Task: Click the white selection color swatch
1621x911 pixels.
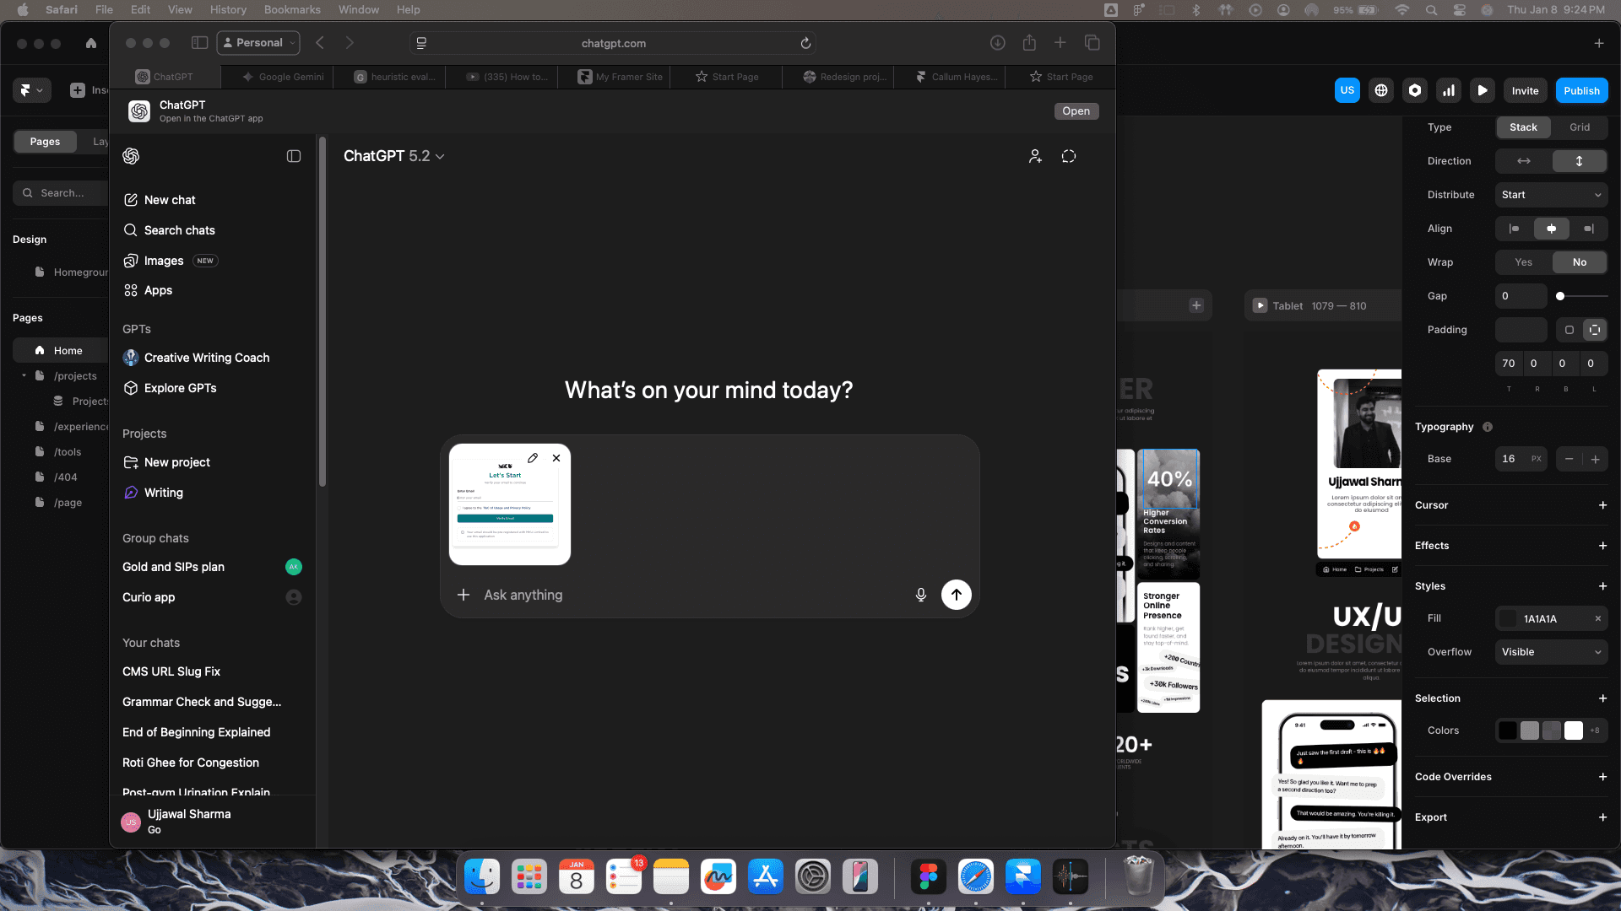Action: tap(1574, 730)
